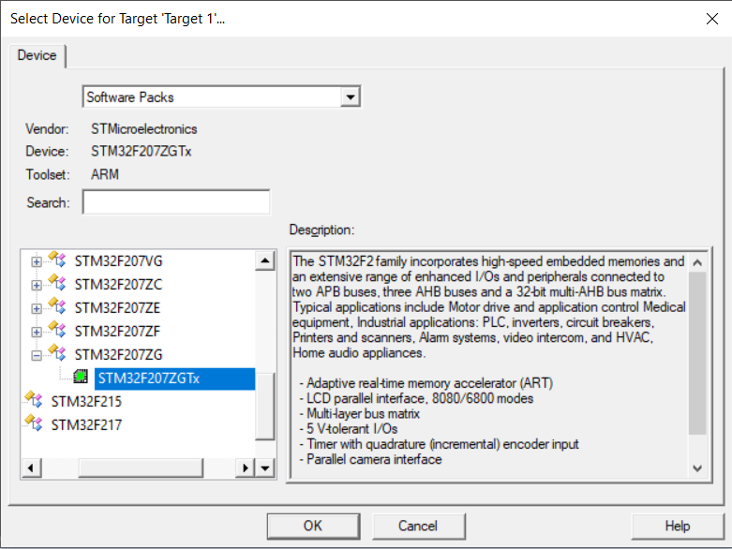Collapse the STM32F207ZG tree node
Viewport: 732px width, 549px height.
37,355
